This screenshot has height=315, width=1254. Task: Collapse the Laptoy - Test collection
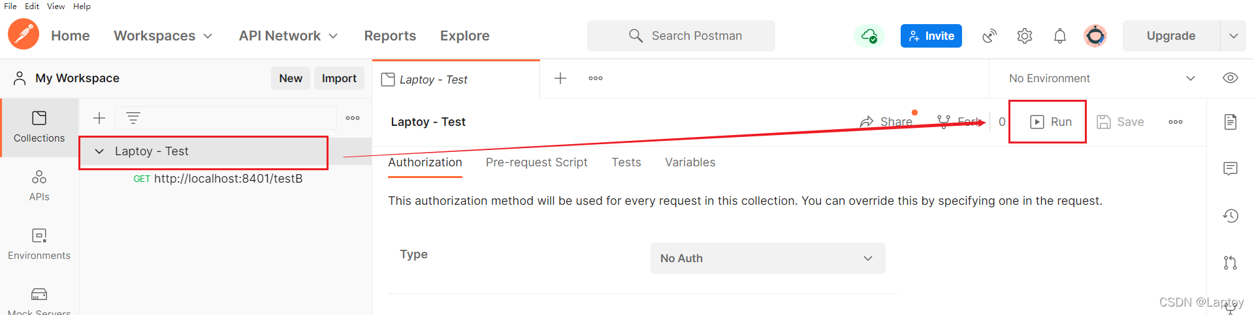[99, 151]
